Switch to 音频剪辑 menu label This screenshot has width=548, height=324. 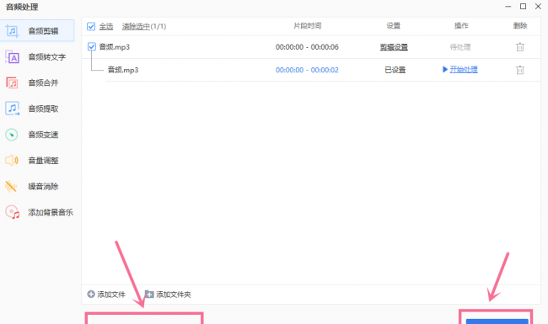point(43,31)
